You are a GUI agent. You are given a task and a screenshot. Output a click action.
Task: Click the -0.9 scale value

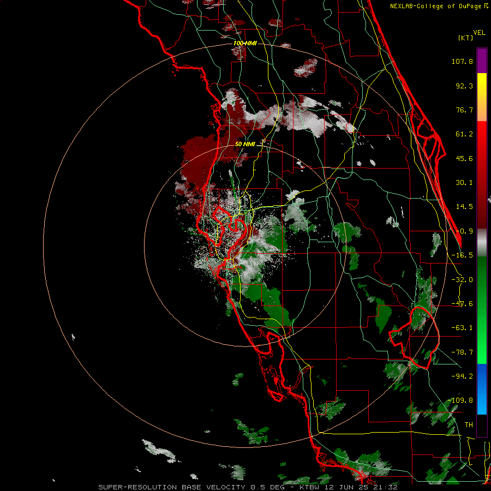coord(464,231)
